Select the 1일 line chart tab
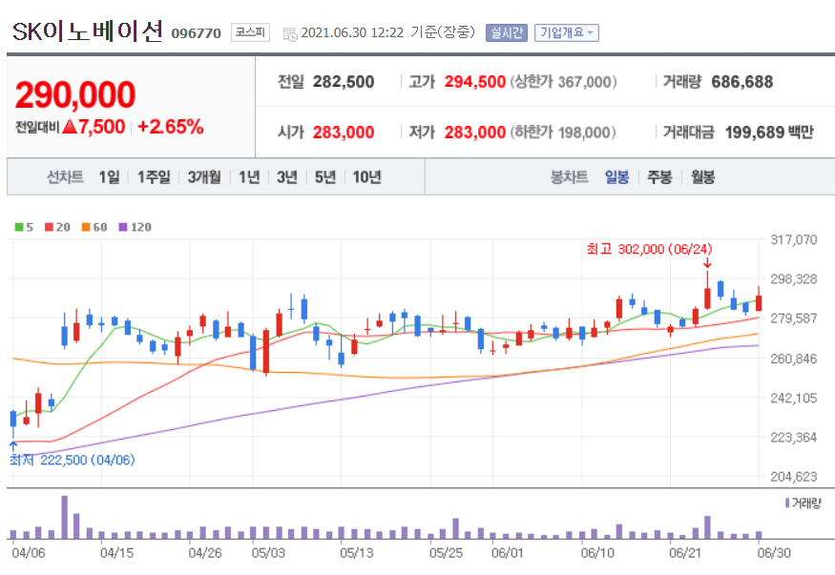This screenshot has width=835, height=575. tap(109, 176)
